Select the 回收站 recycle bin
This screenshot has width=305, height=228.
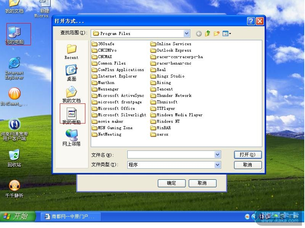coord(14,158)
